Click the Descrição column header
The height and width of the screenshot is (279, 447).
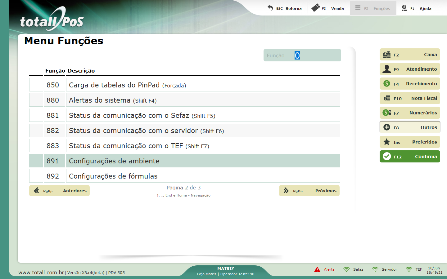[x=81, y=71]
